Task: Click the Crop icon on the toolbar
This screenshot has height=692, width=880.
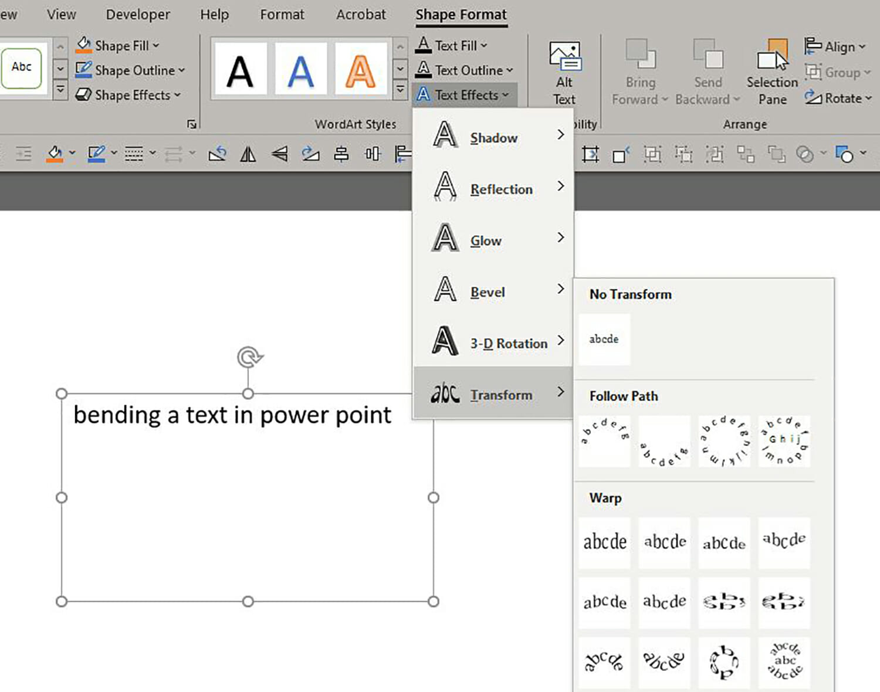Action: [x=590, y=154]
